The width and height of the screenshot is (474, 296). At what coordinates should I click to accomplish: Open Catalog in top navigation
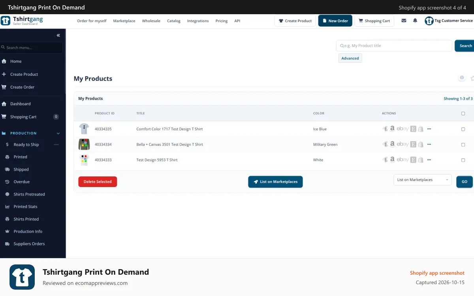[x=174, y=21]
